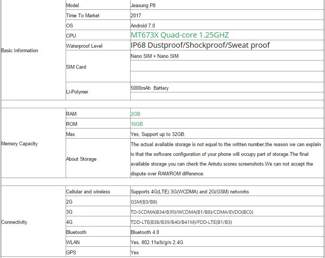Click the 'Memory Capacity' section heading

19,144
